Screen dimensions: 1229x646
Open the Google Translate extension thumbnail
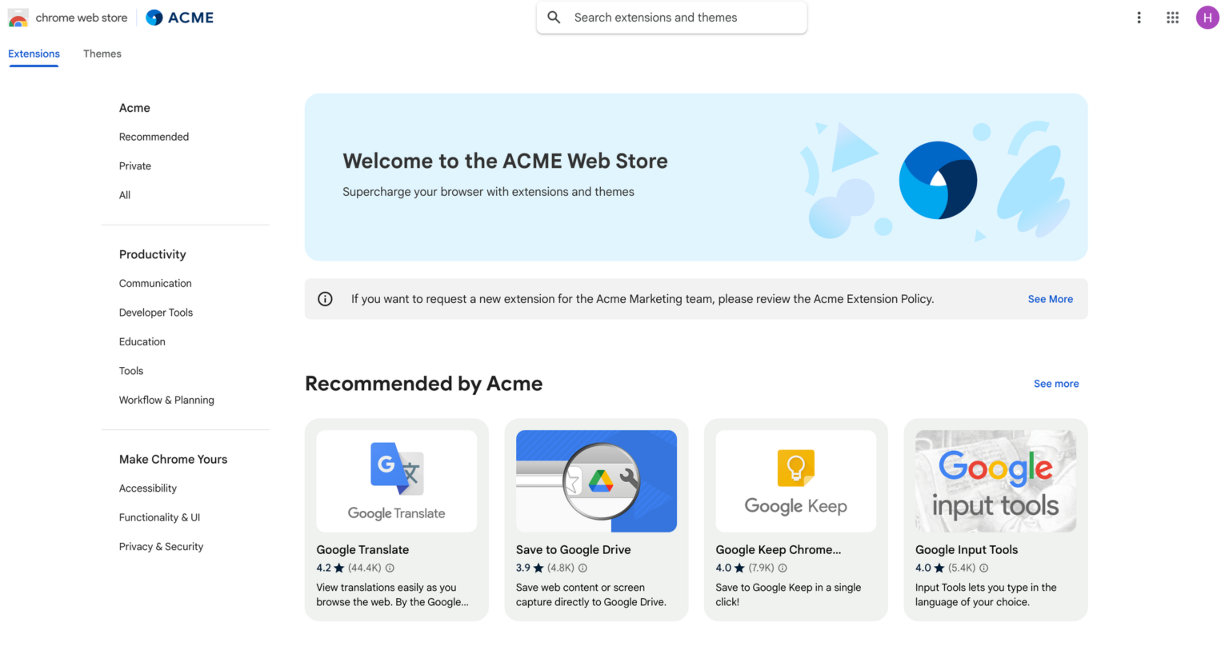(x=396, y=481)
